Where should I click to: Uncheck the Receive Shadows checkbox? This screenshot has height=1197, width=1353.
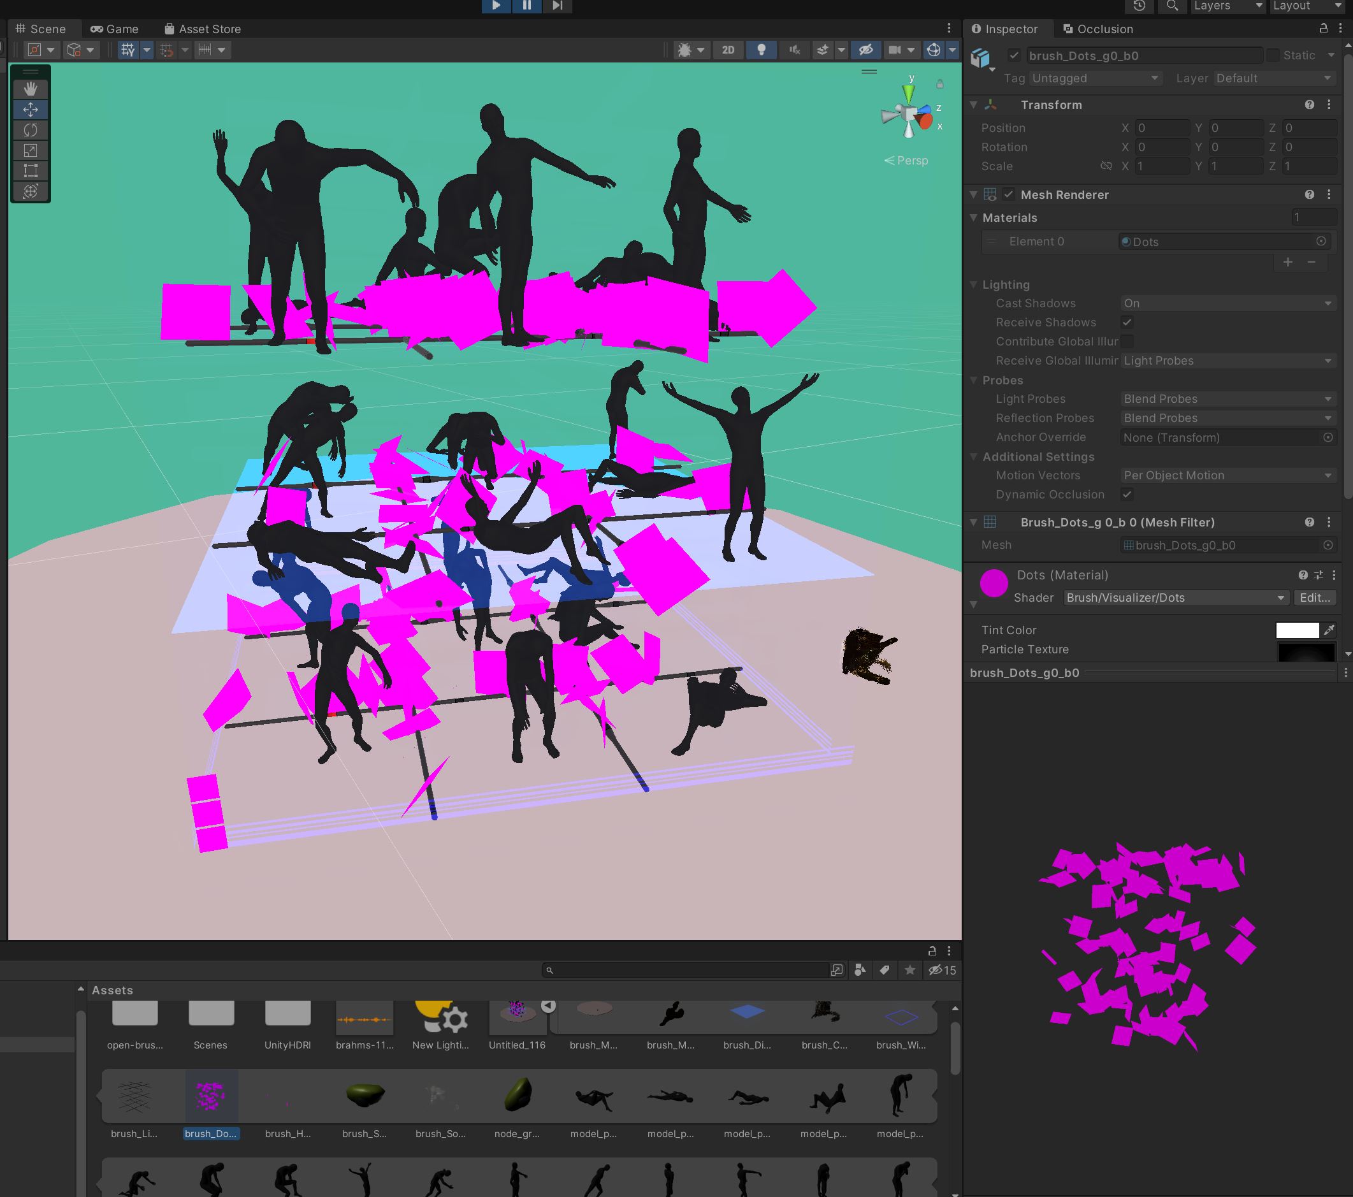tap(1127, 323)
